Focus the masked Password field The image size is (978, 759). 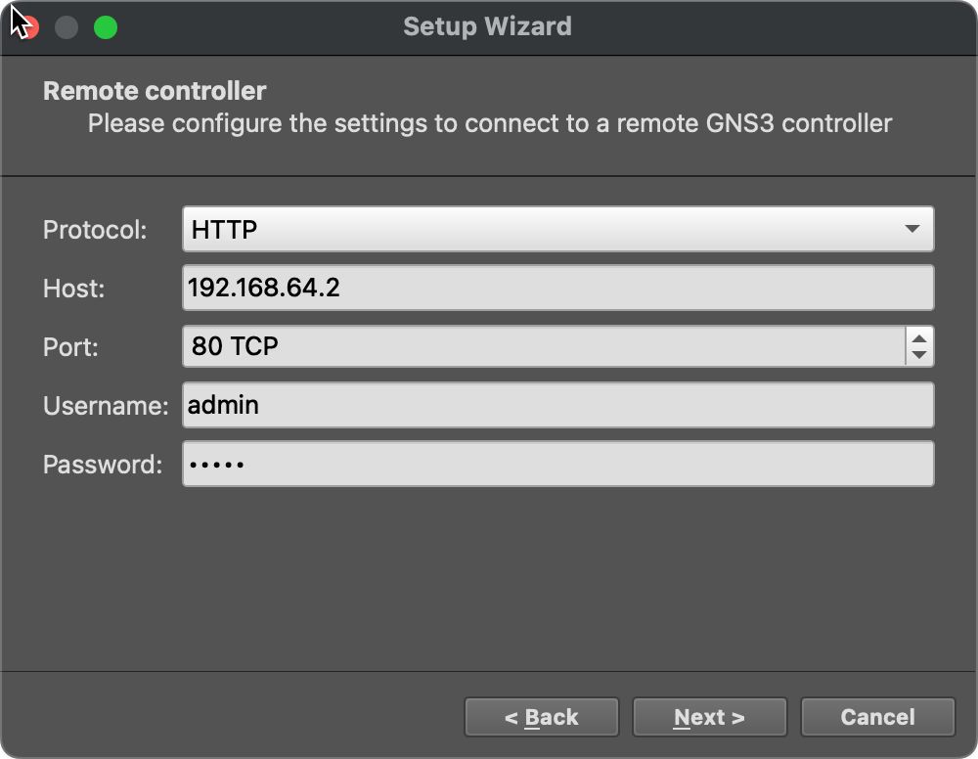[557, 464]
